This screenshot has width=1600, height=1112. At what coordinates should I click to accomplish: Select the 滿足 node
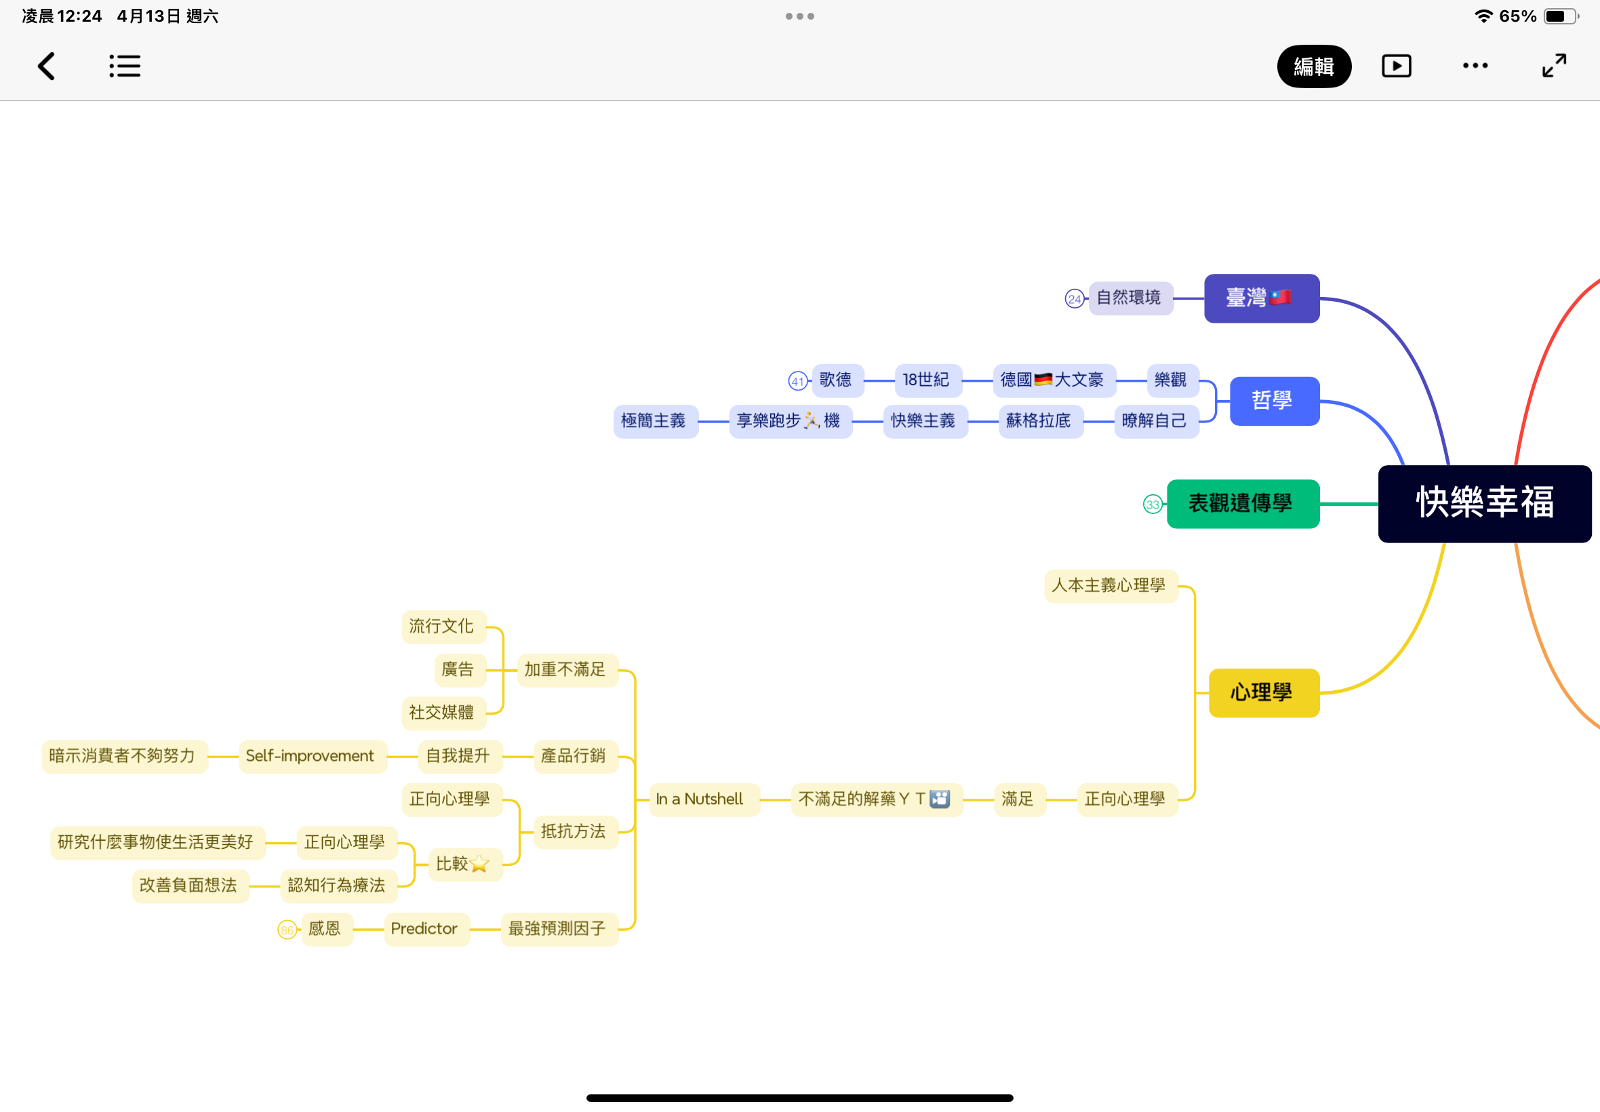(1020, 800)
